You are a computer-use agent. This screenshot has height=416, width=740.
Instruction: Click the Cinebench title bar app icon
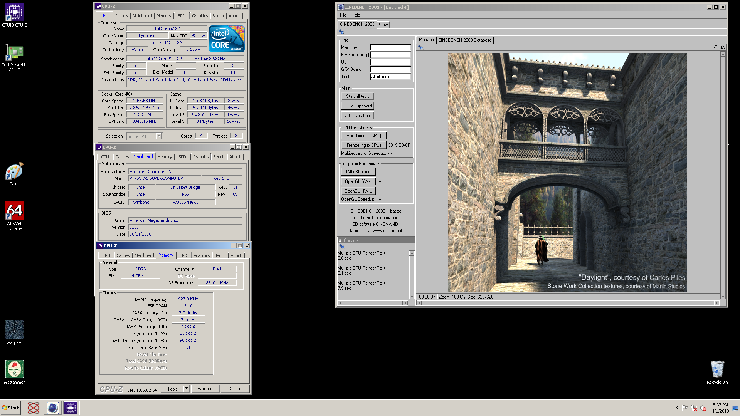tap(341, 7)
